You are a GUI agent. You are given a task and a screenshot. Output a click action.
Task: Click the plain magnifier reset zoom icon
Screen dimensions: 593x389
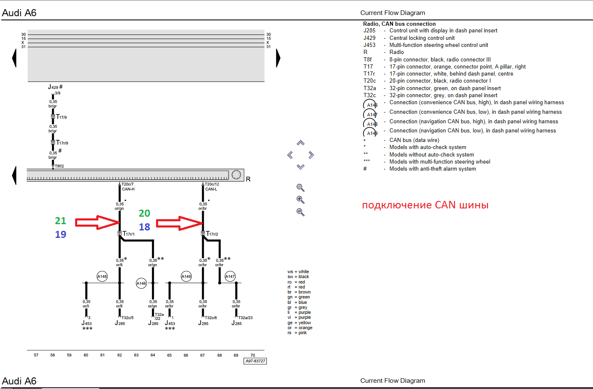(x=300, y=188)
